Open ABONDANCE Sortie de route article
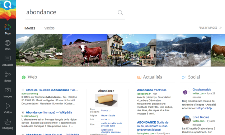 point(153,126)
